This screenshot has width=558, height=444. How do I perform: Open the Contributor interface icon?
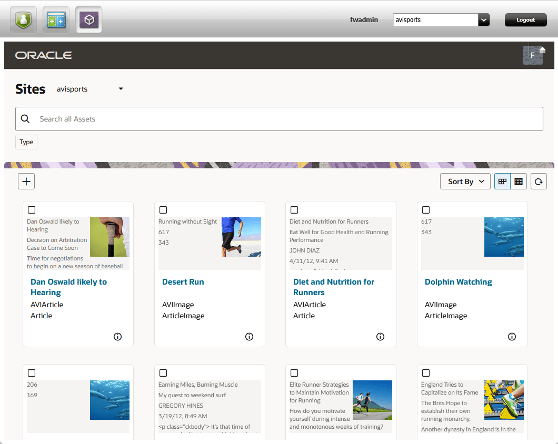56,19
